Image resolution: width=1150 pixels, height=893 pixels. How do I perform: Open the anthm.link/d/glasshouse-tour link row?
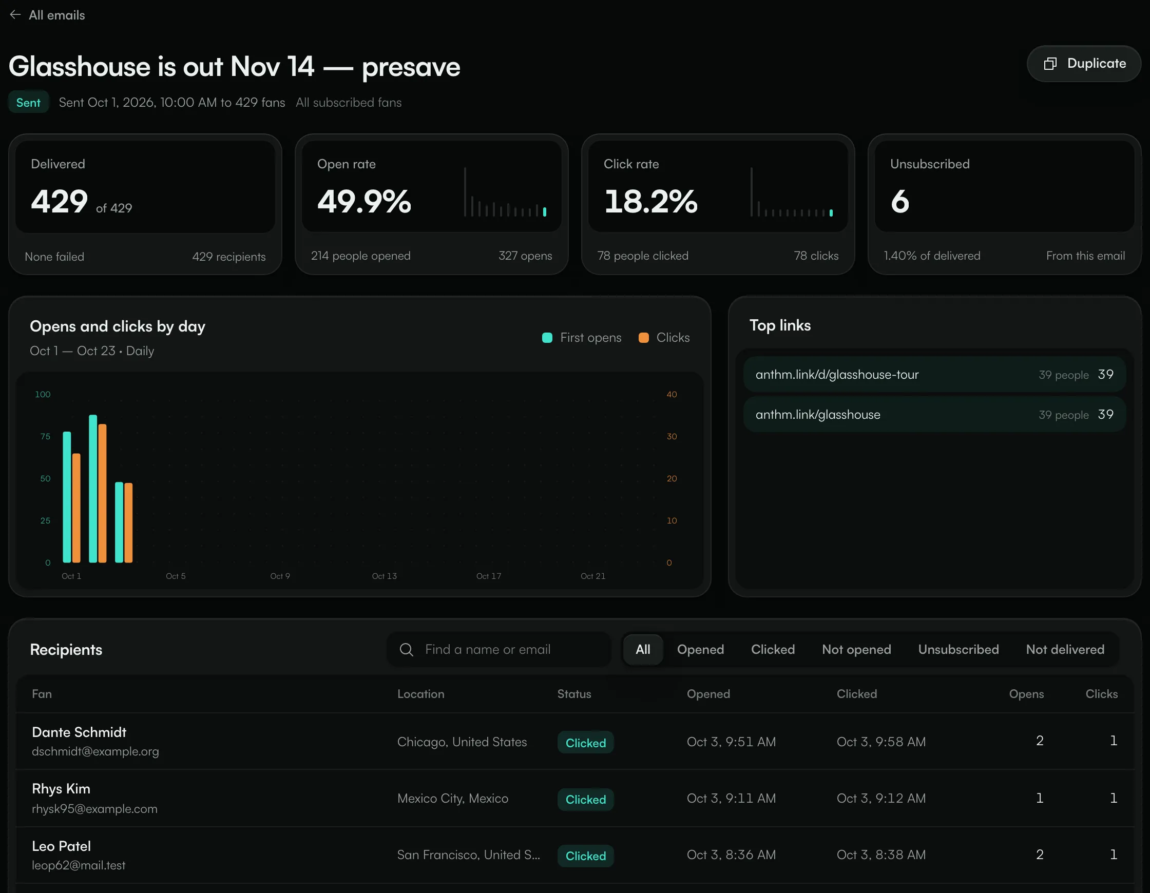pyautogui.click(x=934, y=374)
